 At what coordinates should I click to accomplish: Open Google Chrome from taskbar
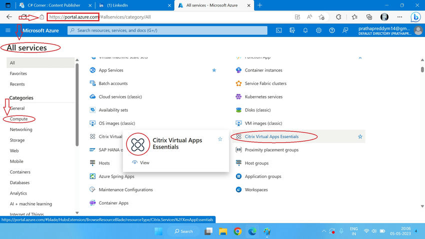click(237, 231)
